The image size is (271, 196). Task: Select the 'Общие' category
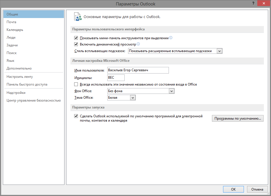click(x=34, y=14)
